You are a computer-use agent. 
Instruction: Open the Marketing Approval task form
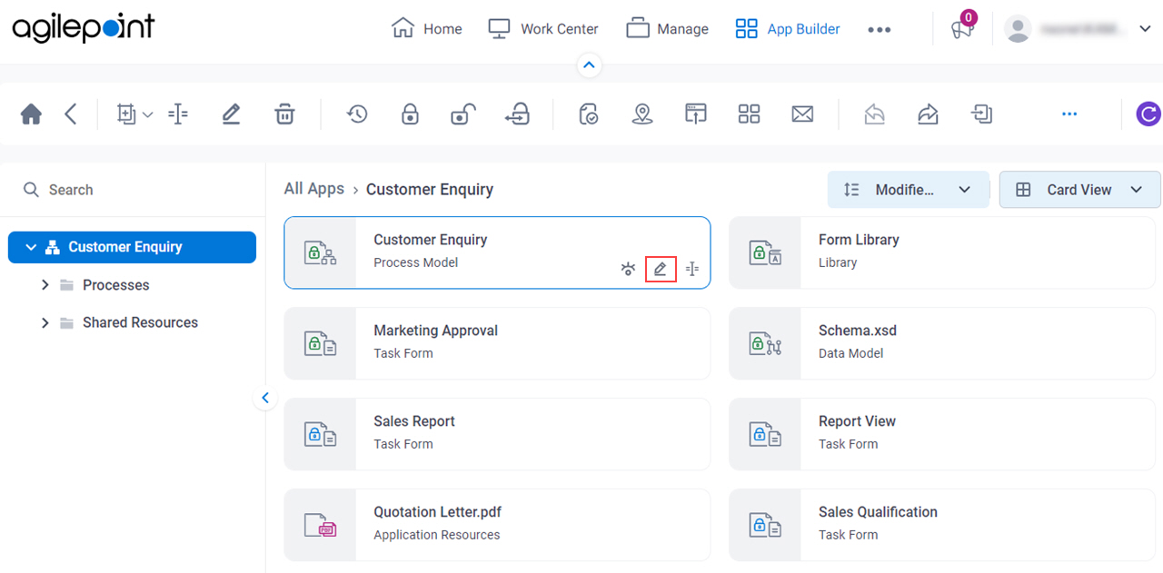click(497, 343)
